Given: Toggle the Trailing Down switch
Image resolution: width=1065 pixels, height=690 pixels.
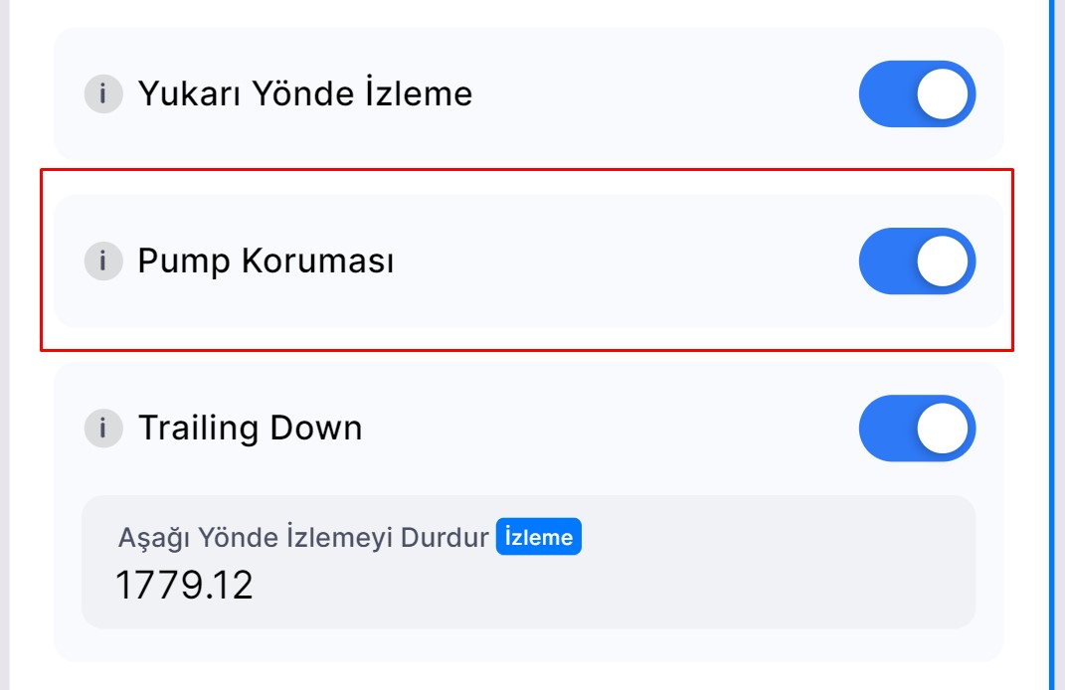Looking at the screenshot, I should (917, 429).
